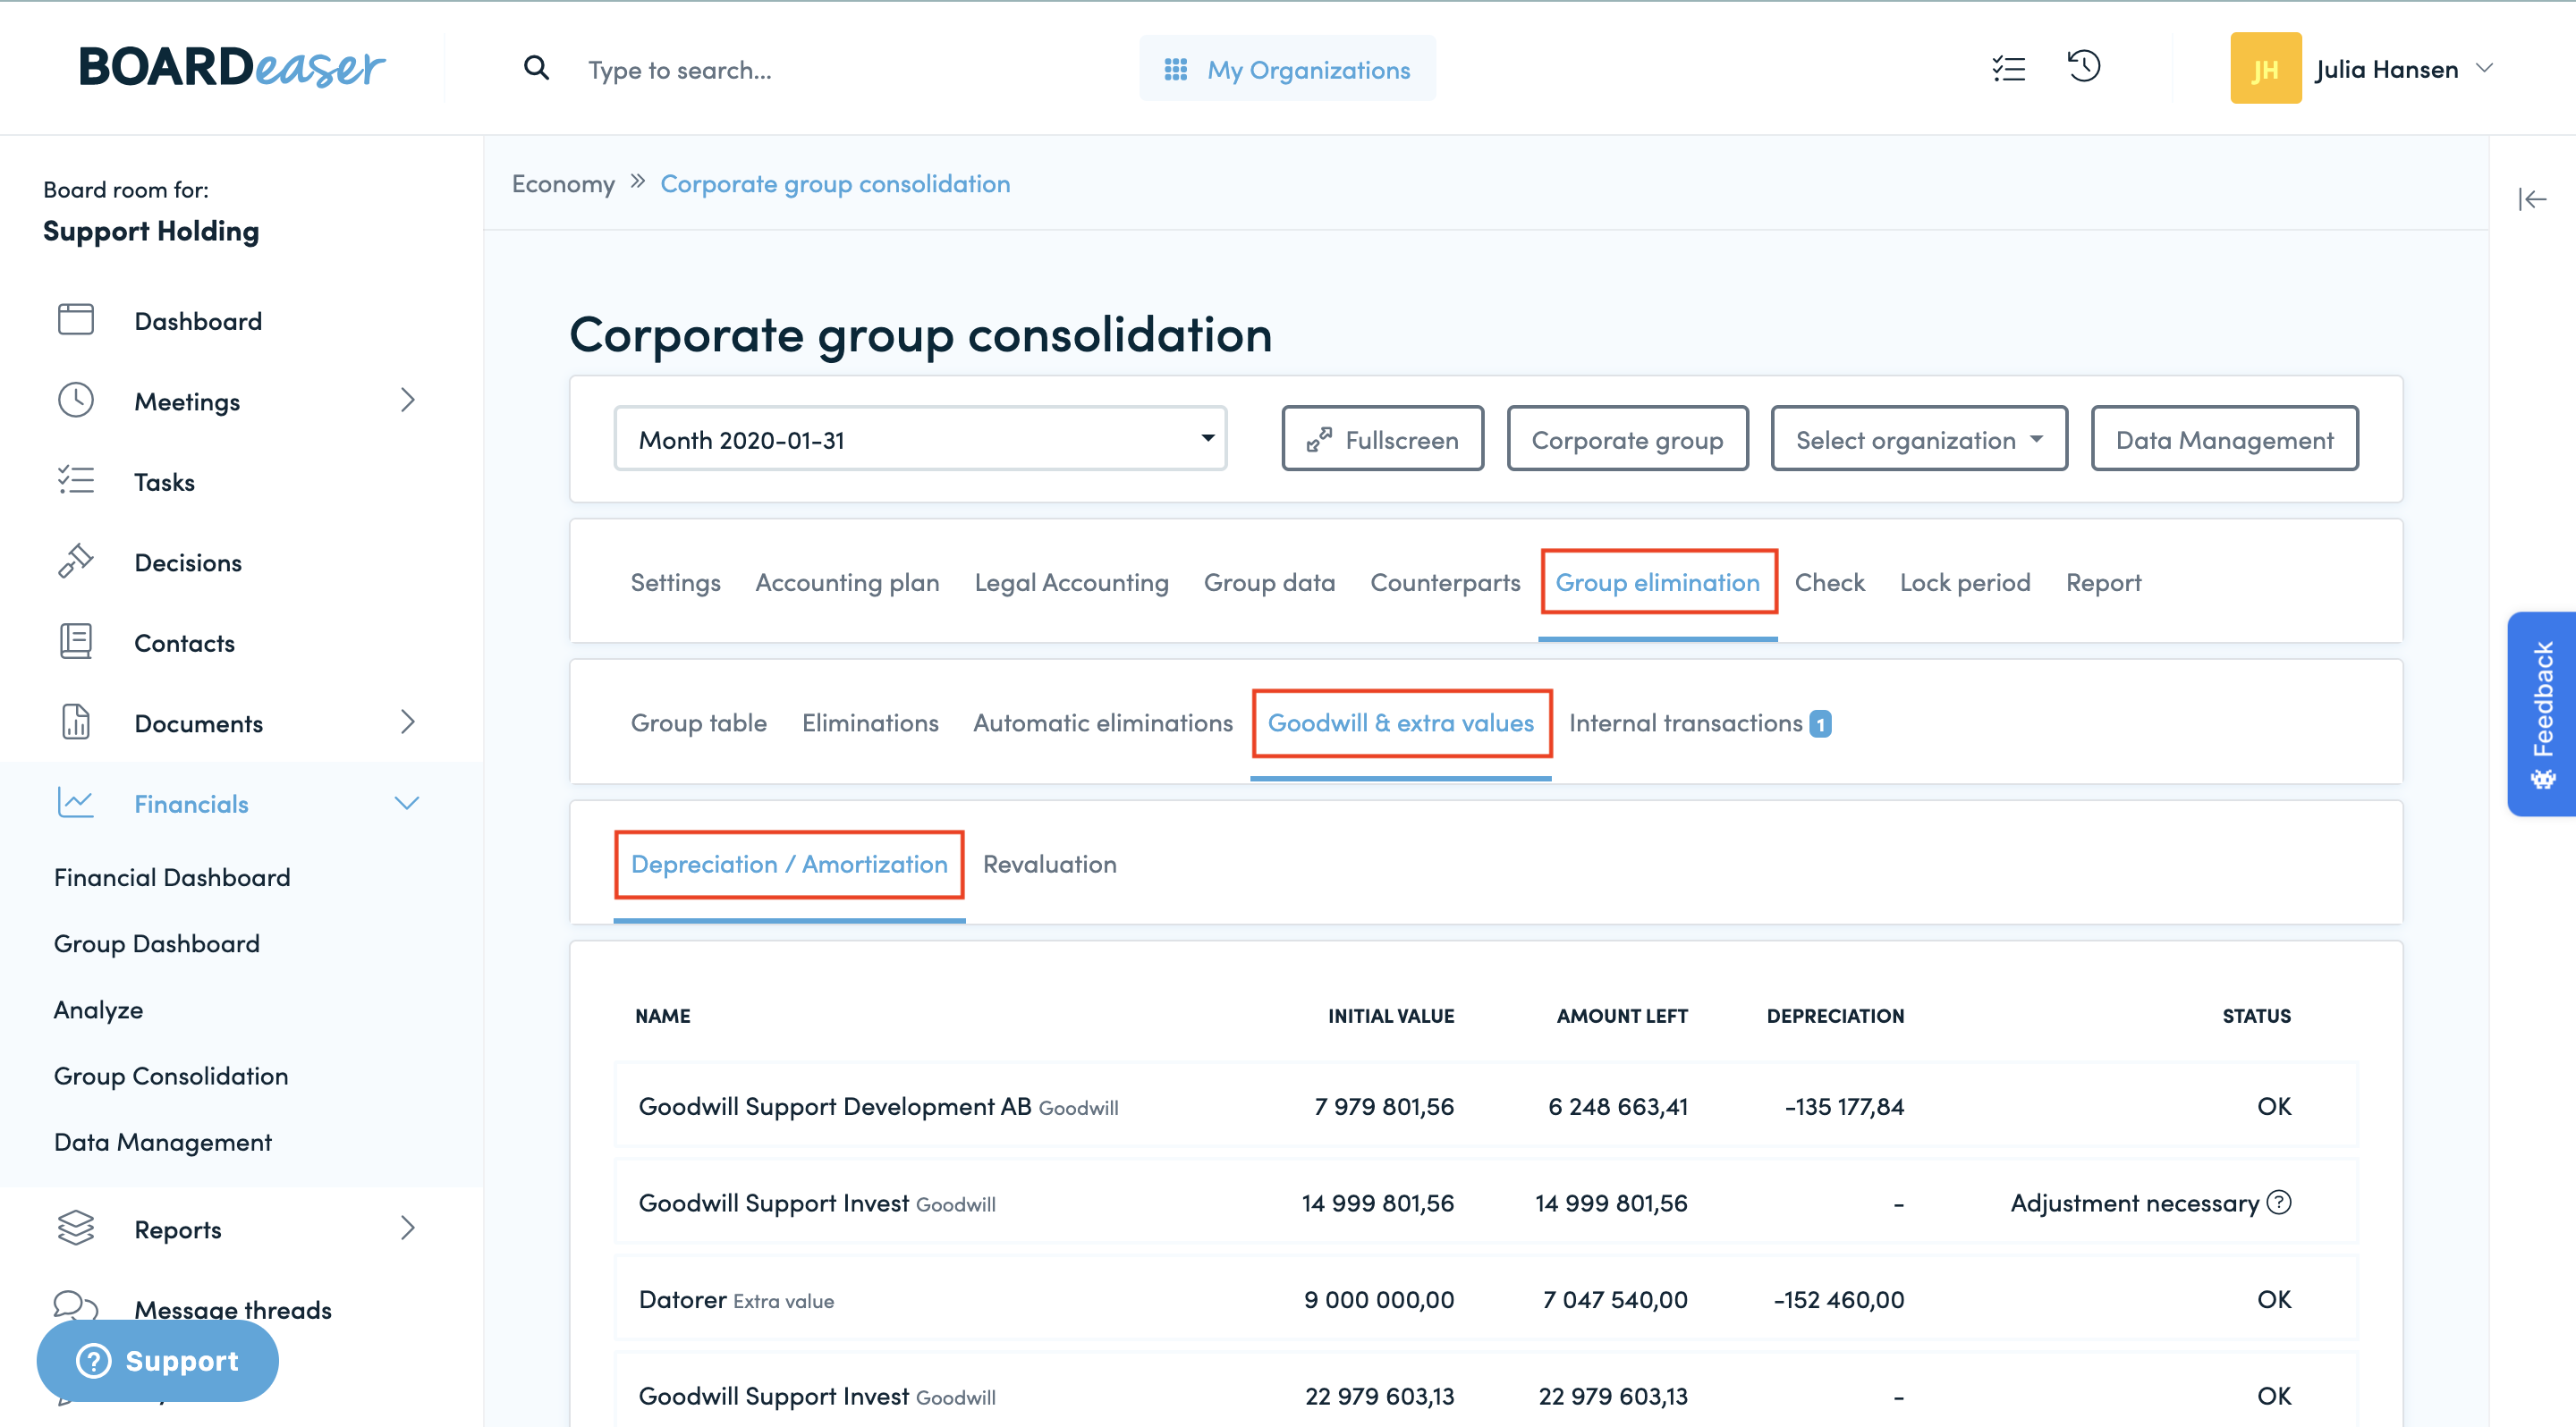Open the Feedback side tab
This screenshot has width=2576, height=1427.
click(2542, 713)
